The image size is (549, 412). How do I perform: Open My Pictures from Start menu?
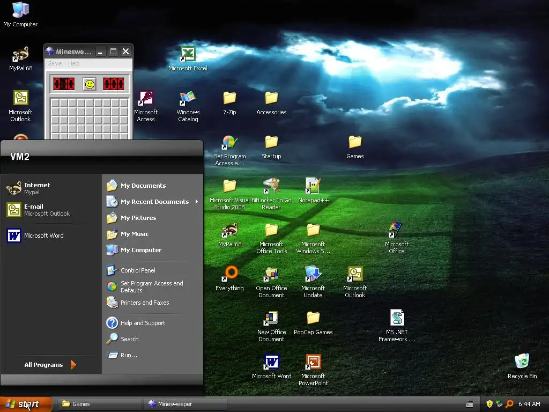coord(153,218)
